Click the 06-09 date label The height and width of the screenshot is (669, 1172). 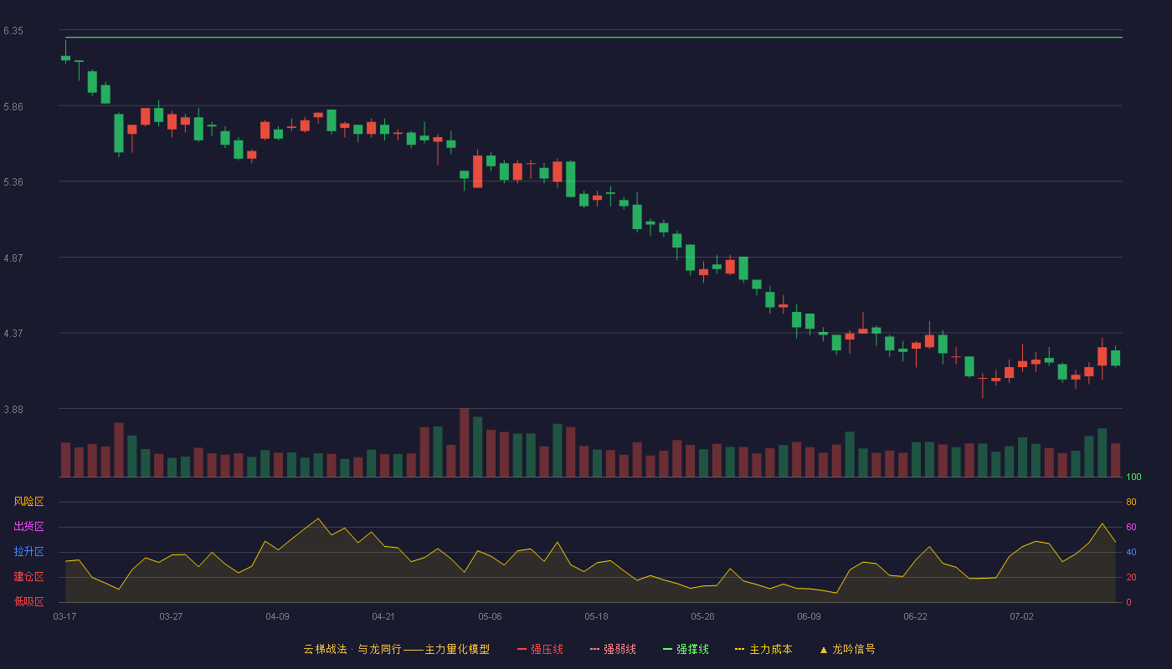809,616
